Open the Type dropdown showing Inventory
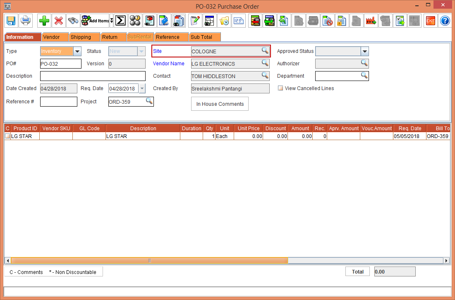The height and width of the screenshot is (300, 455). coord(77,51)
